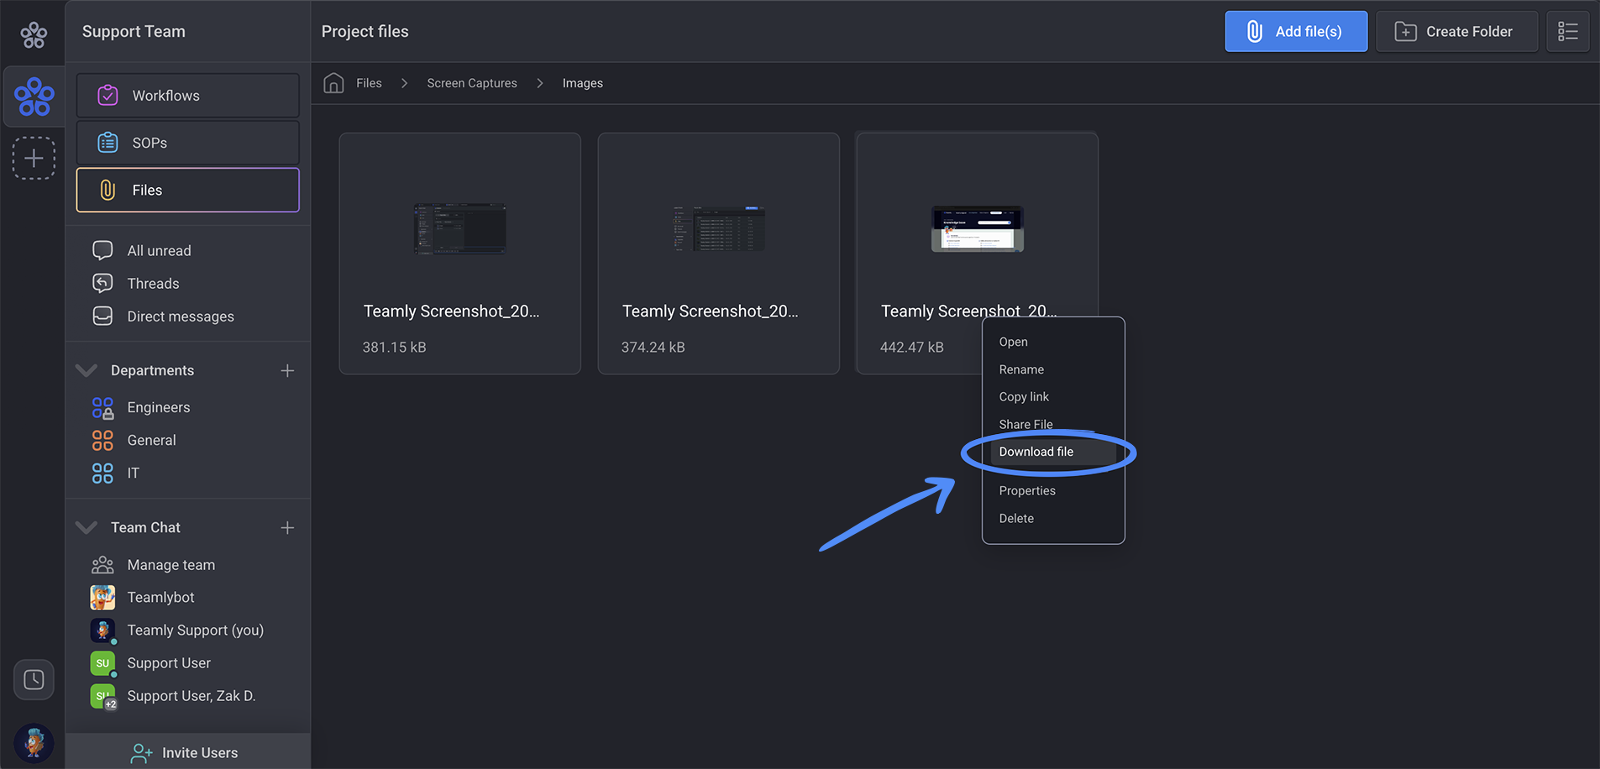This screenshot has width=1600, height=769.
Task: Click the Manage team people icon
Action: (102, 565)
